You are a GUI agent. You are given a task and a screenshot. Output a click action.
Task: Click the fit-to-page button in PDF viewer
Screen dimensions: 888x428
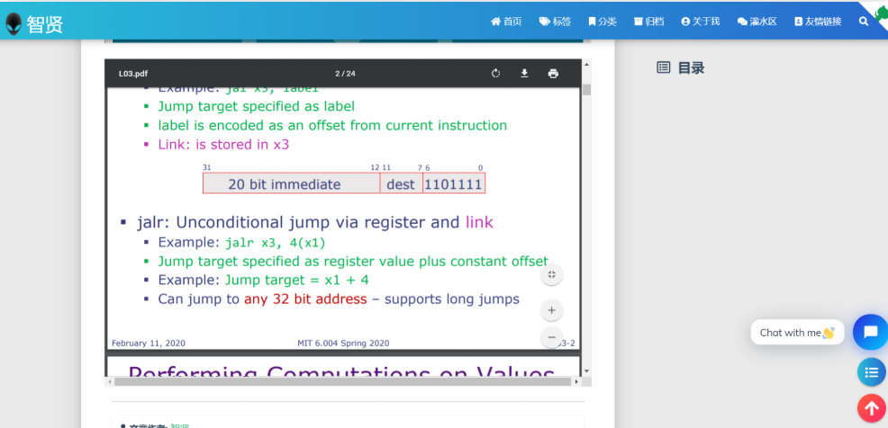pyautogui.click(x=551, y=275)
